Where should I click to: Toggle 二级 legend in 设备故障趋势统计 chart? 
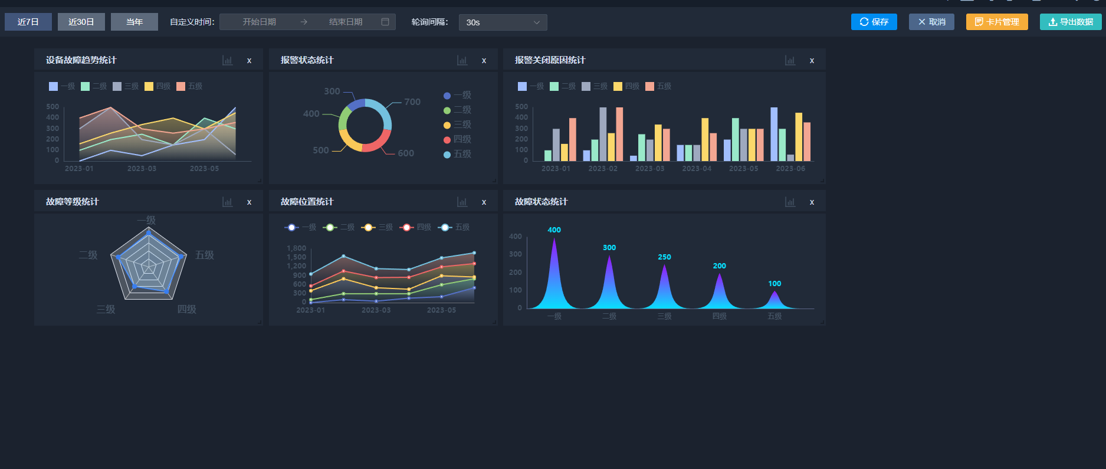[x=94, y=86]
